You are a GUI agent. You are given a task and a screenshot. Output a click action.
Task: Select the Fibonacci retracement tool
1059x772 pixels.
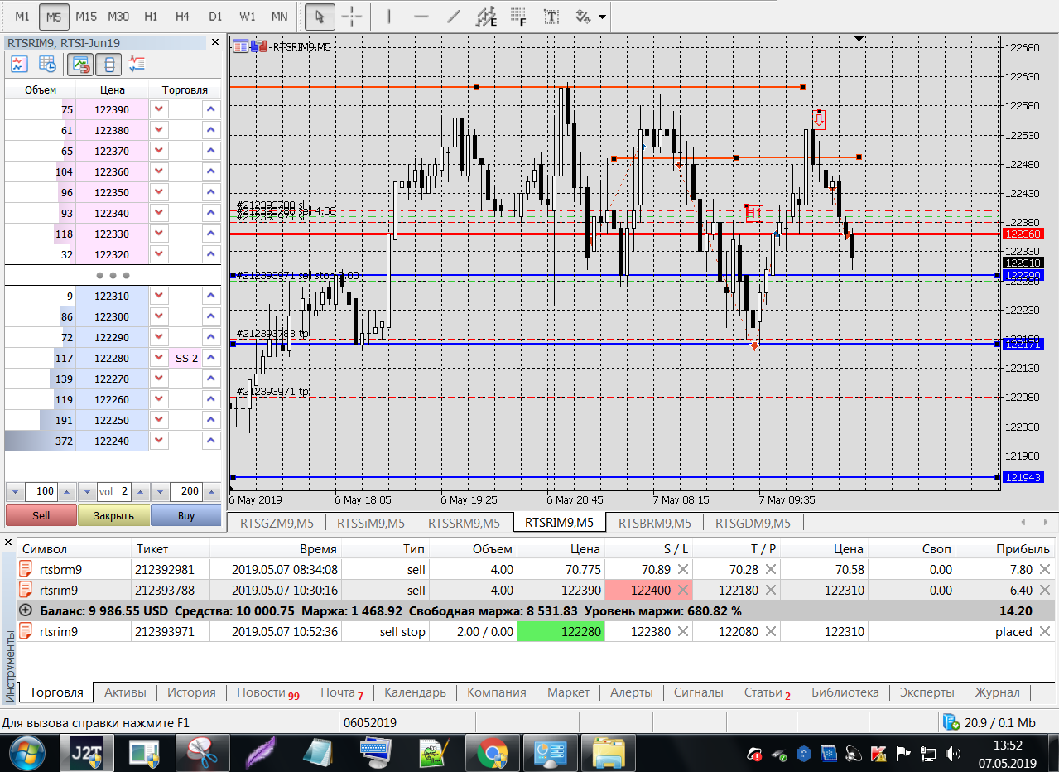pos(518,16)
